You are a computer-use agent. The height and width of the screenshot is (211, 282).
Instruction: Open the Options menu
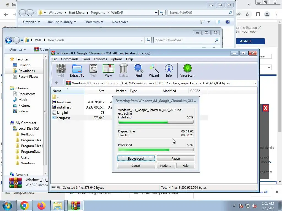pos(116,59)
